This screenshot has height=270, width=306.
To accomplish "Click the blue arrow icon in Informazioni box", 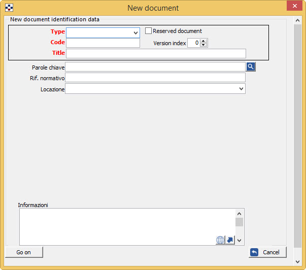I will pyautogui.click(x=230, y=240).
